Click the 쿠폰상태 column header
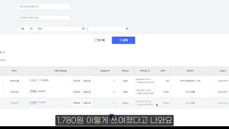The image size is (229, 129). [x=125, y=71]
